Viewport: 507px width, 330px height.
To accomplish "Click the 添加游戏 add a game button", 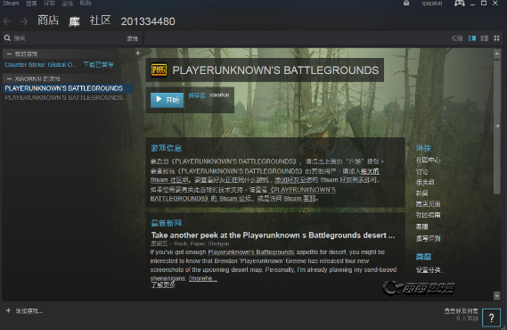I will point(29,311).
